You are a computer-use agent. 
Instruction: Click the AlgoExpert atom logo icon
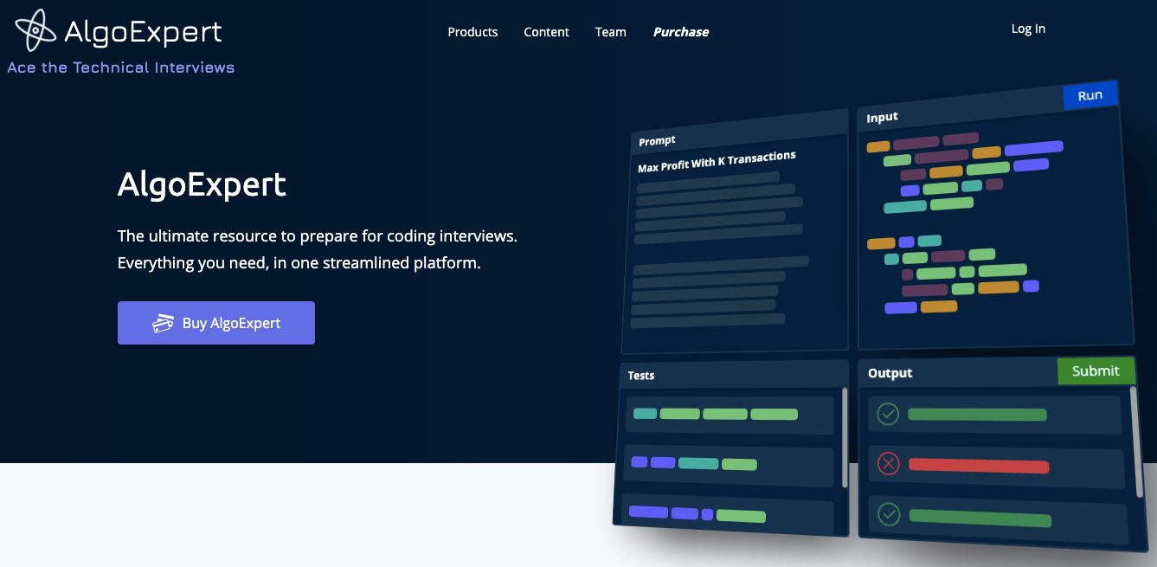[x=35, y=30]
